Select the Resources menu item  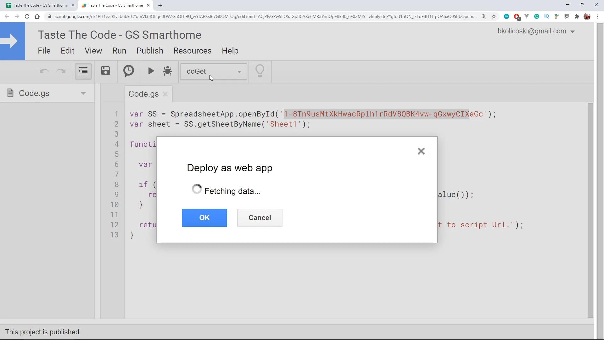click(x=193, y=51)
